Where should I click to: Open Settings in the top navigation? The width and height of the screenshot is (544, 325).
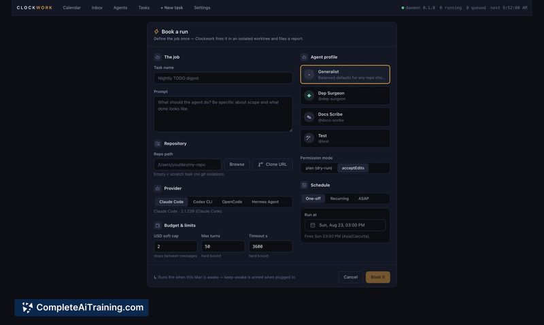(202, 7)
